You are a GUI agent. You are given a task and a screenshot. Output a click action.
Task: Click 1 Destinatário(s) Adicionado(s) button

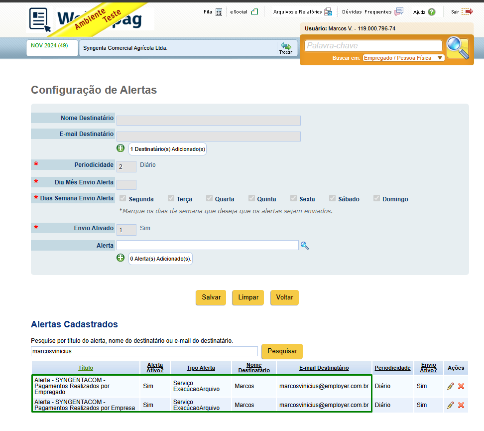(x=168, y=149)
